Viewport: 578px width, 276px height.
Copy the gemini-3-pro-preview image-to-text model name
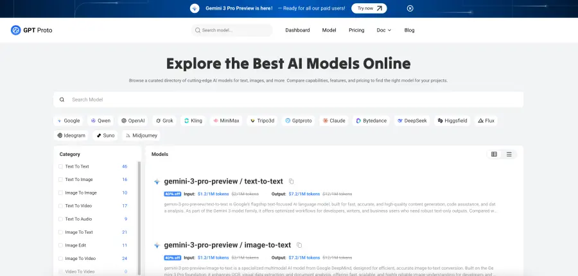point(299,245)
